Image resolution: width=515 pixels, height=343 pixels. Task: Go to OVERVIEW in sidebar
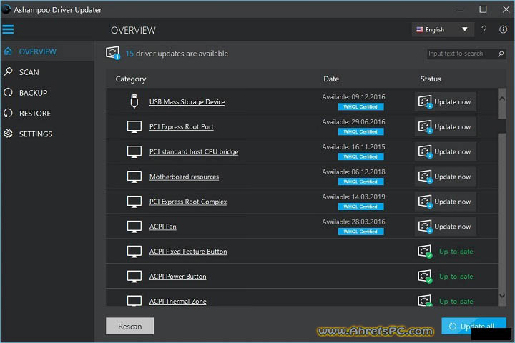pos(48,51)
